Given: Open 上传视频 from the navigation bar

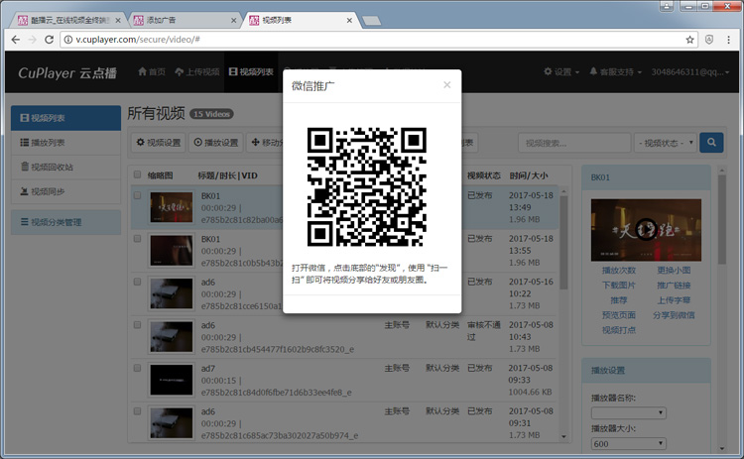Looking at the screenshot, I should click(195, 71).
